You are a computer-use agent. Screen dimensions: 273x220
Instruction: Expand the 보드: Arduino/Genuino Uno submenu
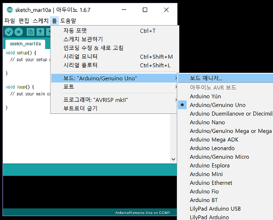[115, 78]
